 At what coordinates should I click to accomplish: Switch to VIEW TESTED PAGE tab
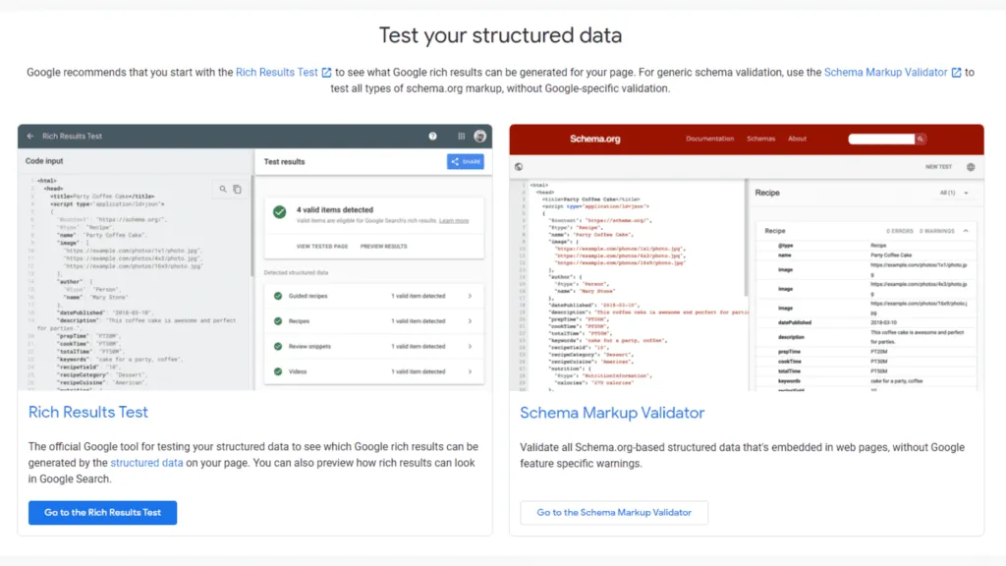(322, 247)
